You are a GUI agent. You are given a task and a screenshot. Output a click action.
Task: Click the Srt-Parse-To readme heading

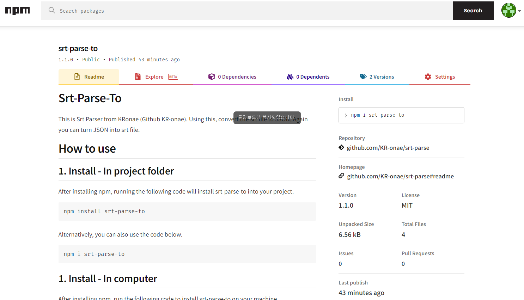point(90,98)
